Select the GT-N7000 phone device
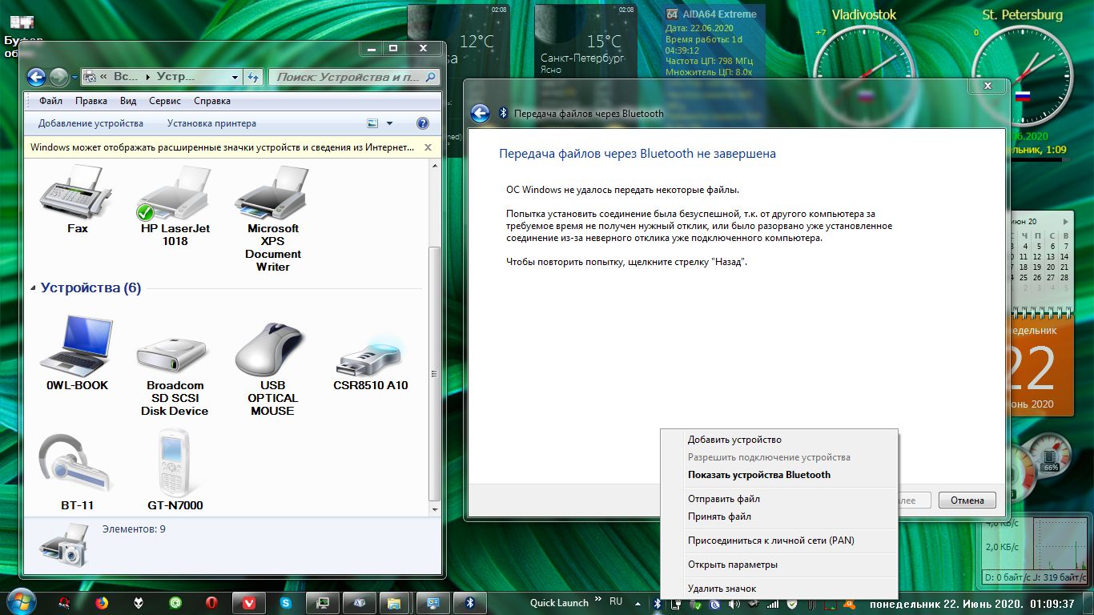The height and width of the screenshot is (615, 1094). click(175, 472)
